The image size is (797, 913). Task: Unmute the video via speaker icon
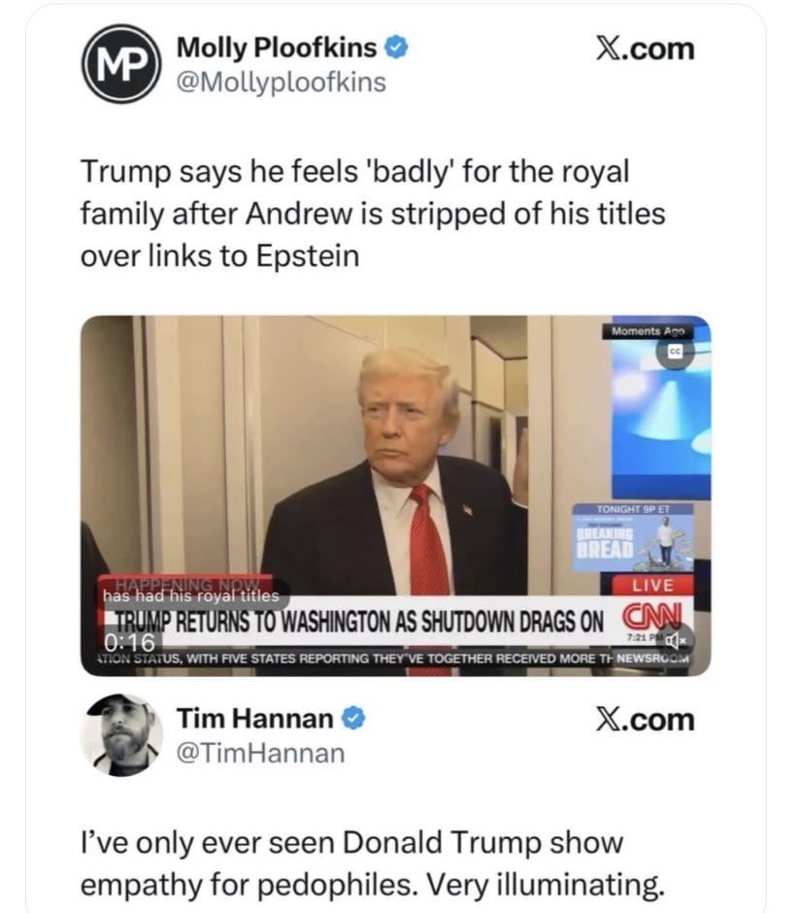point(679,641)
